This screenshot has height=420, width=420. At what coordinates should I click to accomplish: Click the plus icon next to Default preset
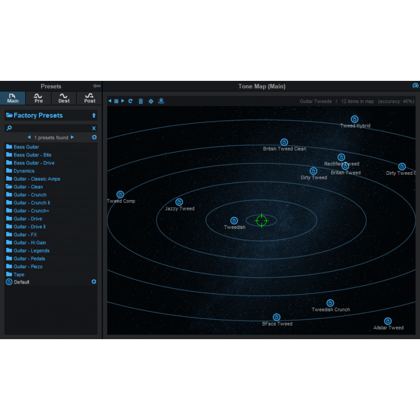tap(94, 282)
